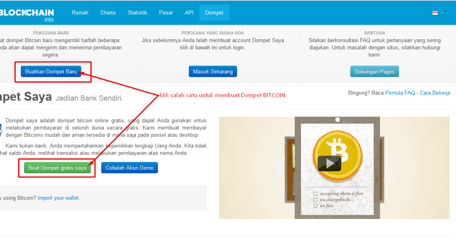Click the PENGGUNA YANG SUDAH ADA heading

(213, 33)
